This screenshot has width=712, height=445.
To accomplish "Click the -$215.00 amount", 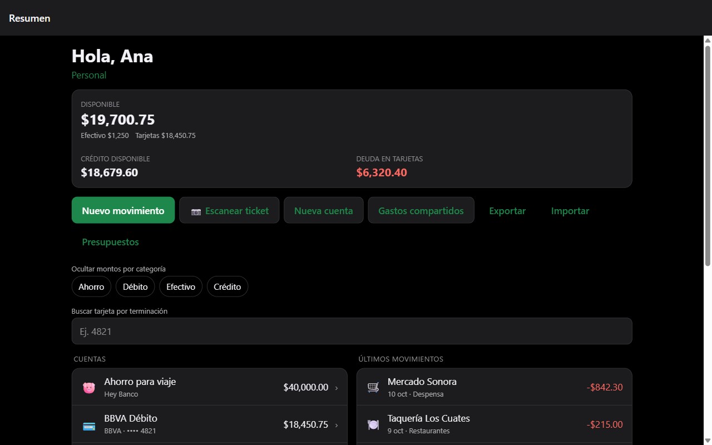I will (x=605, y=424).
